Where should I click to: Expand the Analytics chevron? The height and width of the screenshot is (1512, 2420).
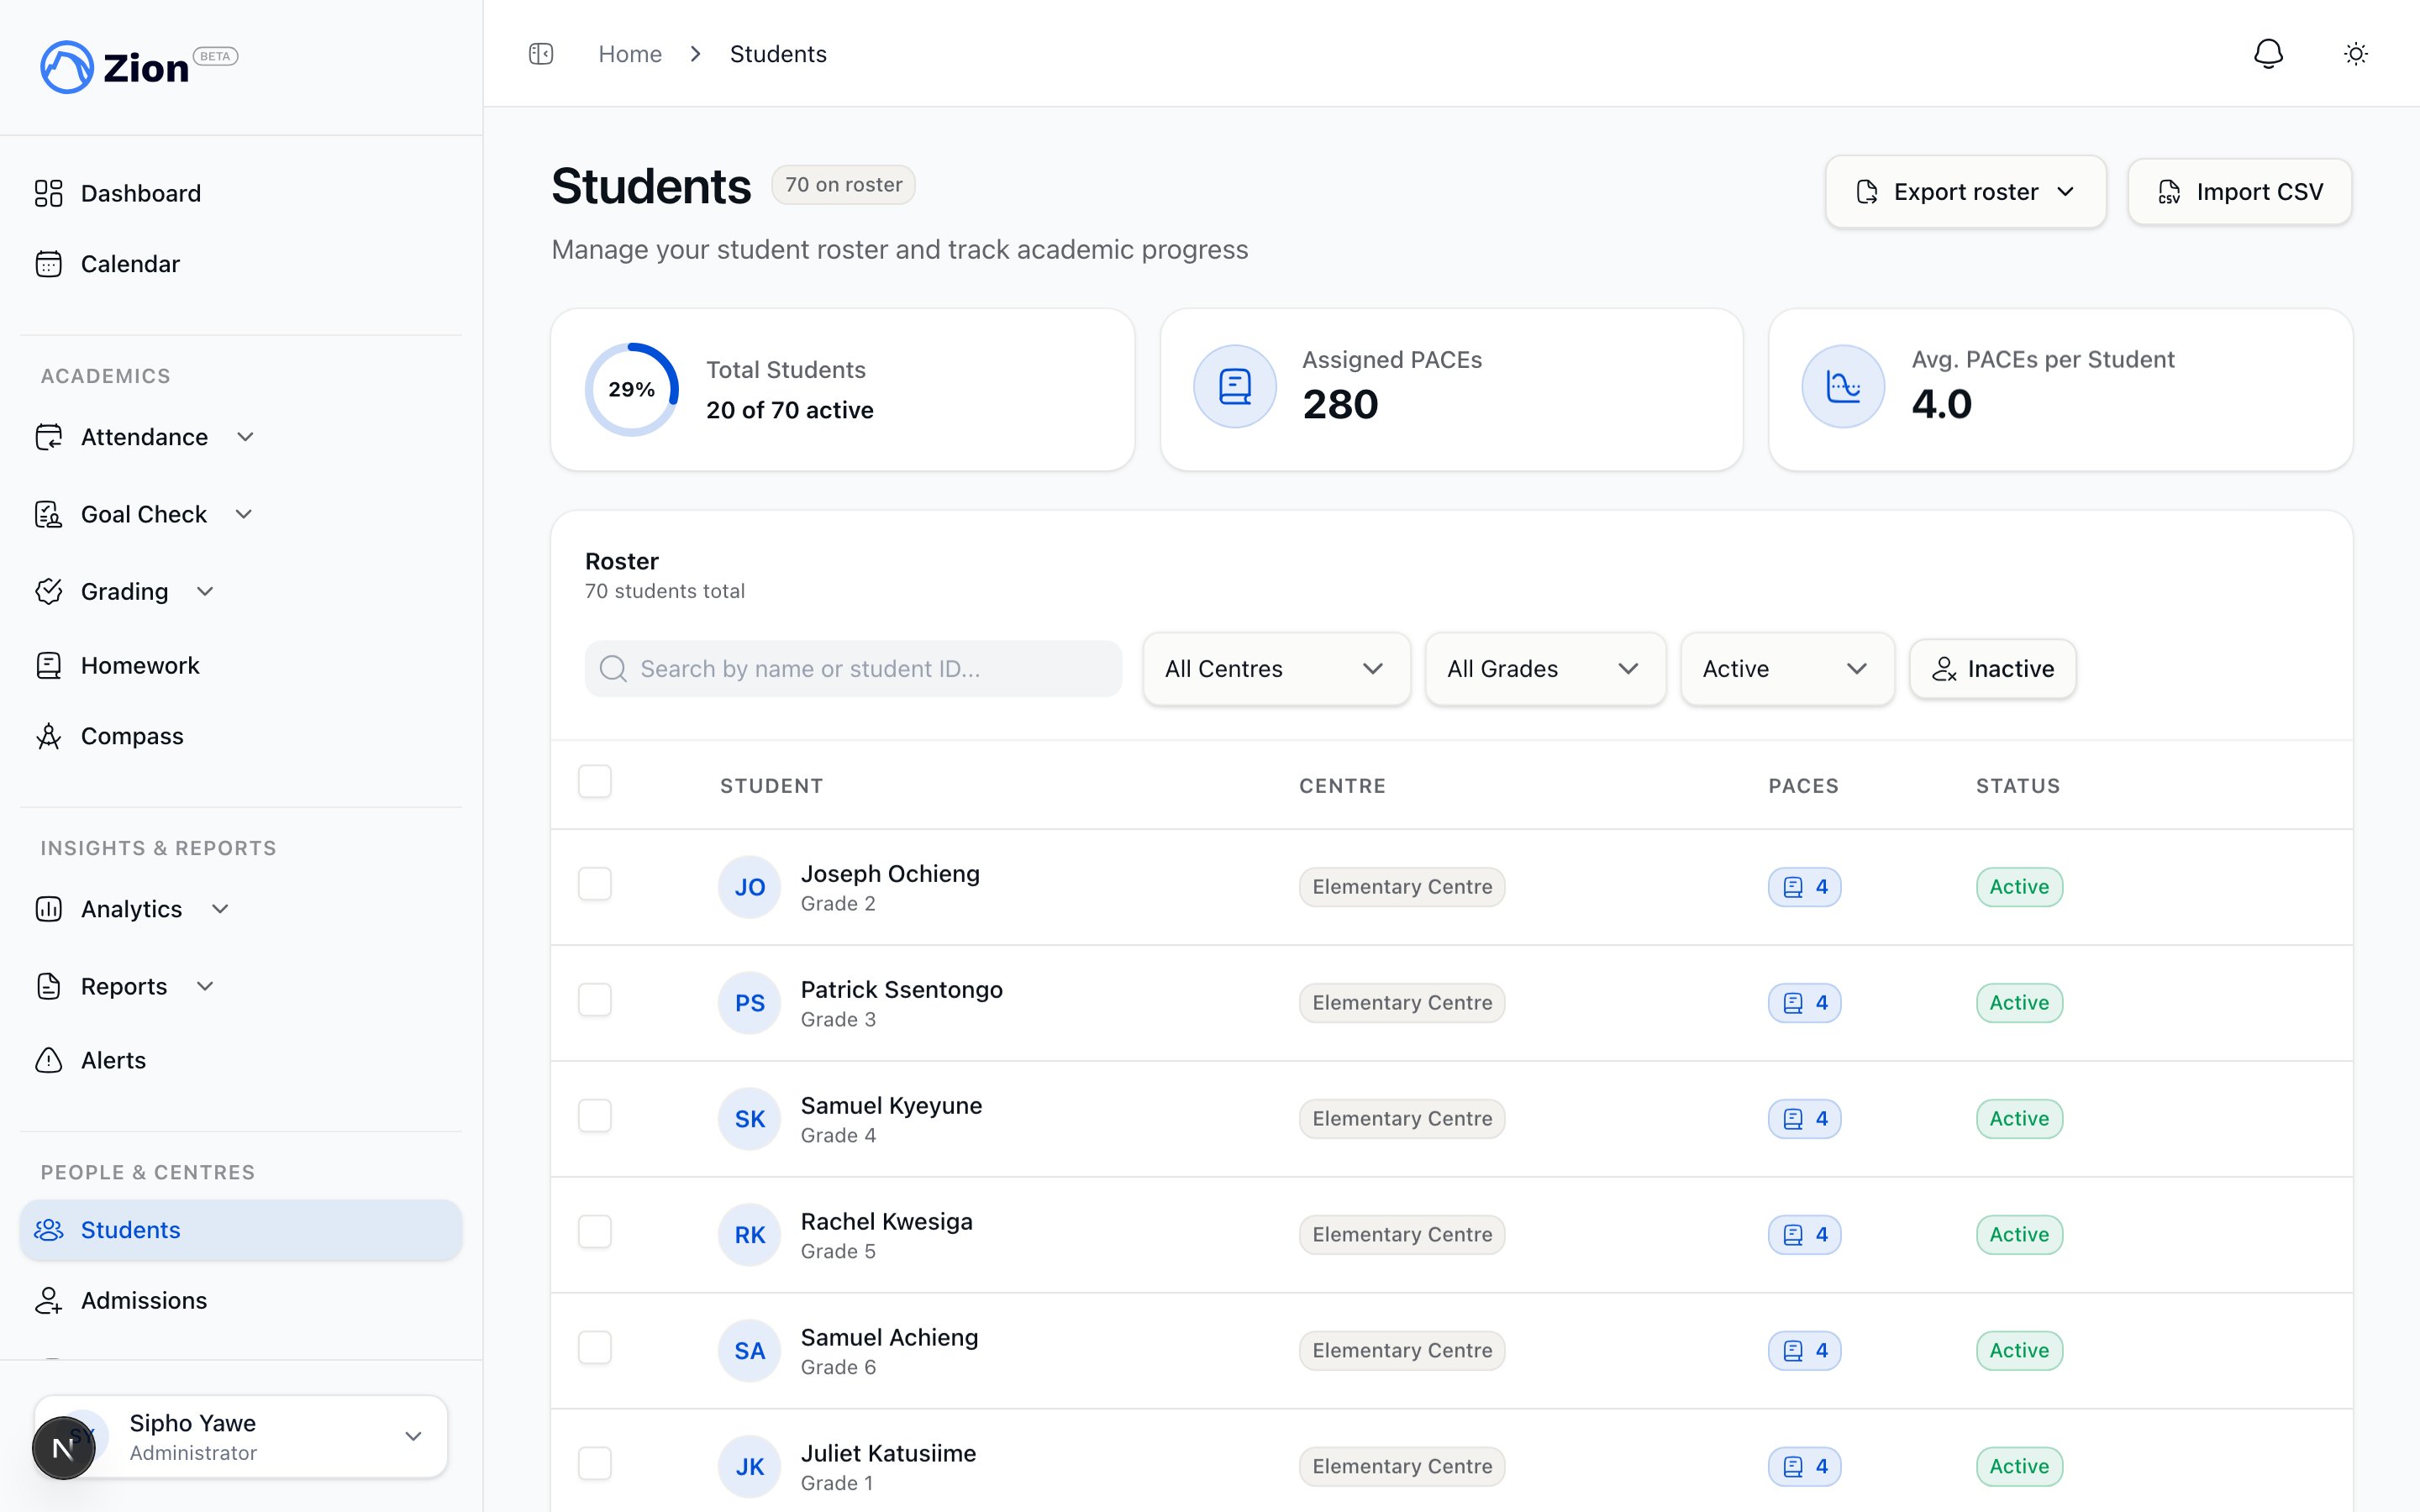220,909
